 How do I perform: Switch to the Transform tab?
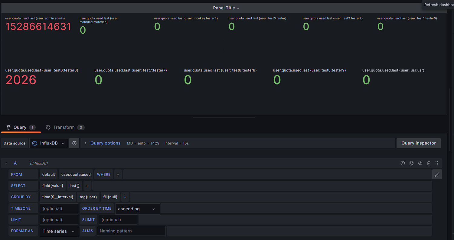(64, 128)
